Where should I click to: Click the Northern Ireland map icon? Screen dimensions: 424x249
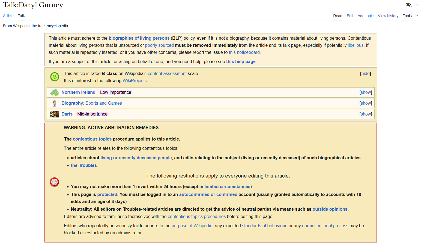click(x=54, y=92)
